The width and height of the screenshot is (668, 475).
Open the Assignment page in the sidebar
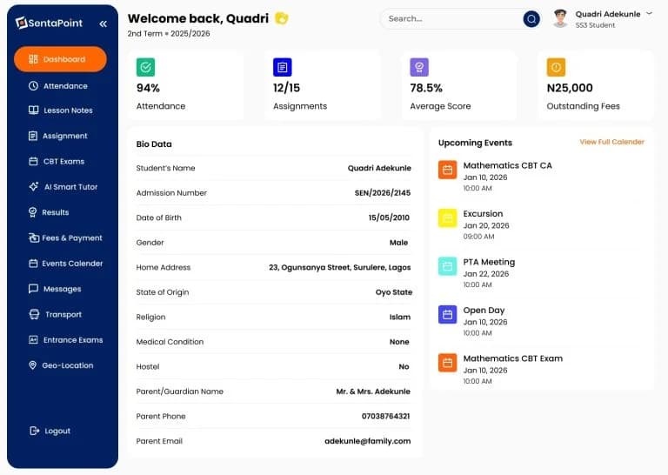pos(58,136)
